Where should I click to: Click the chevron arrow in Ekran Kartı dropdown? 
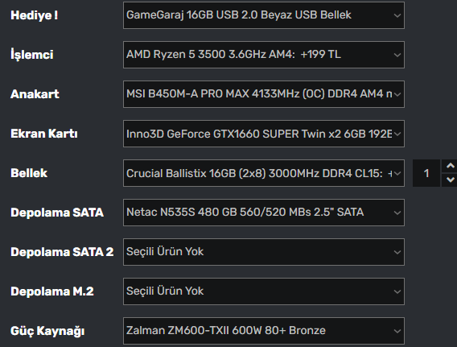click(x=397, y=134)
